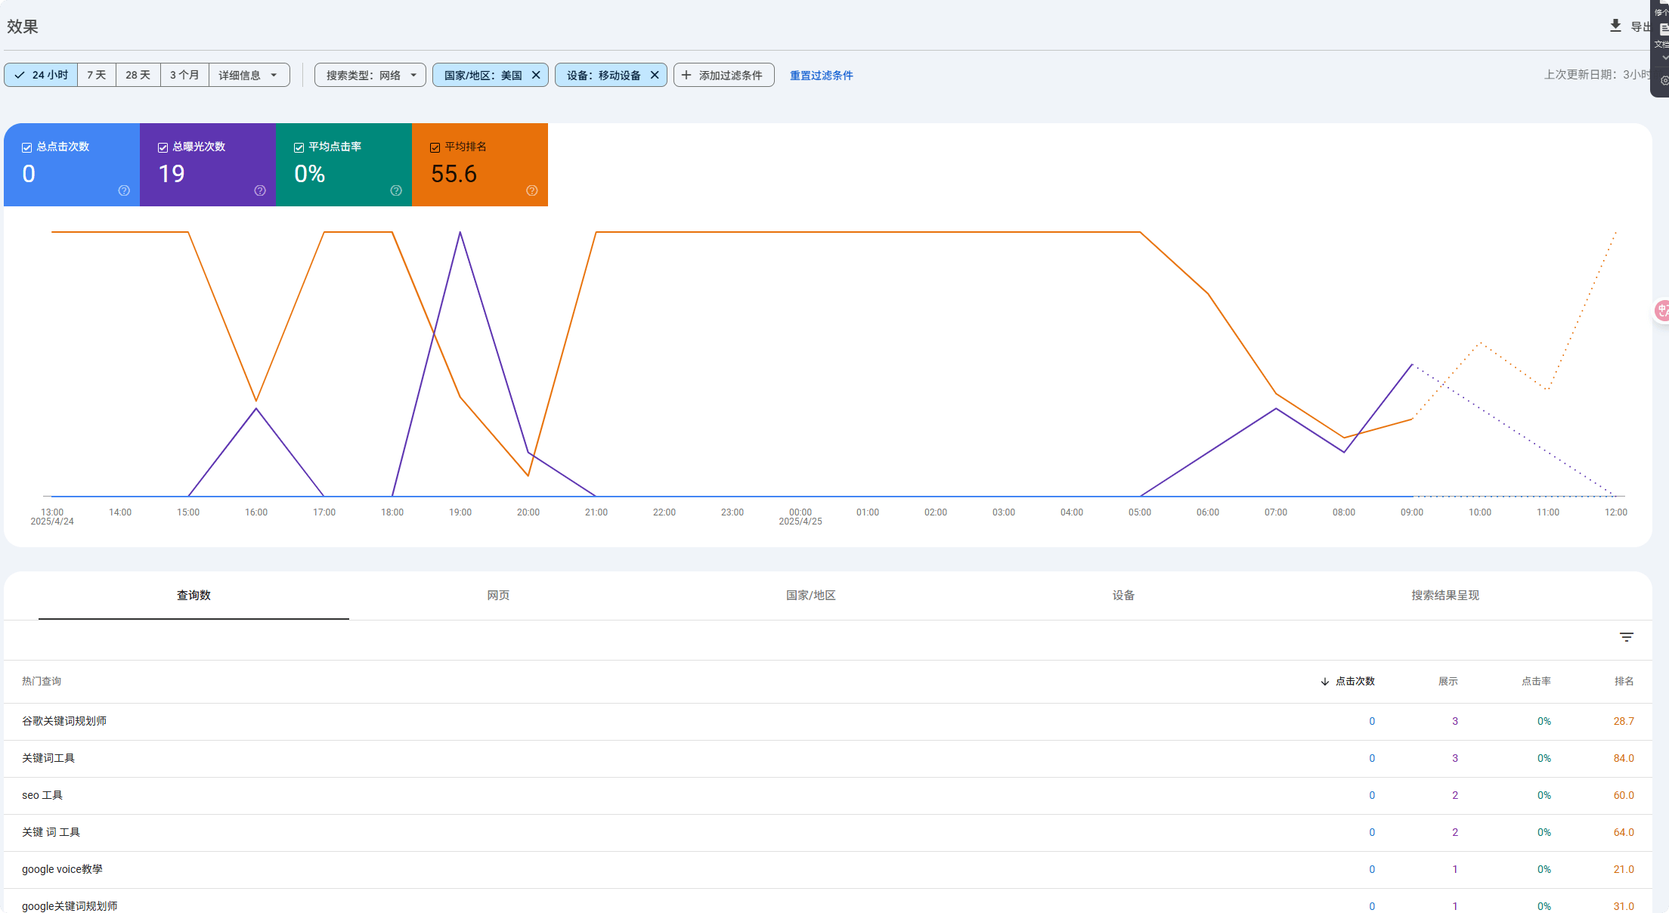Open the seo 工具 query row

828,796
